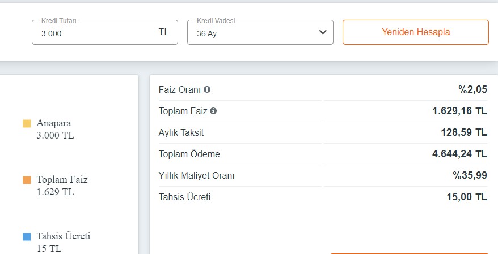Click the Toplam Faiz legend label
The height and width of the screenshot is (254, 498).
(x=62, y=180)
